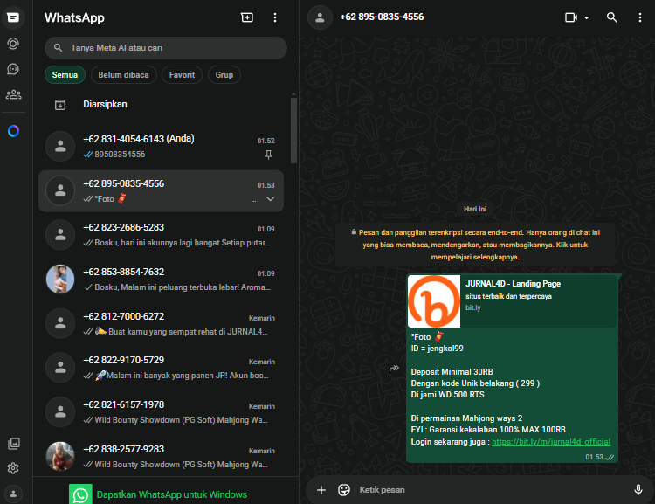Image resolution: width=655 pixels, height=504 pixels.
Task: Open the emoji and sticker picker
Action: [x=344, y=490]
